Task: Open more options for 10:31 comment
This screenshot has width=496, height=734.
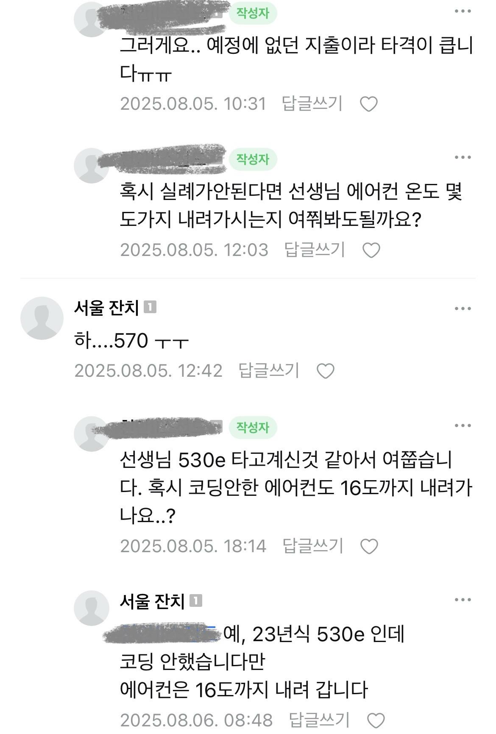Action: point(463,11)
